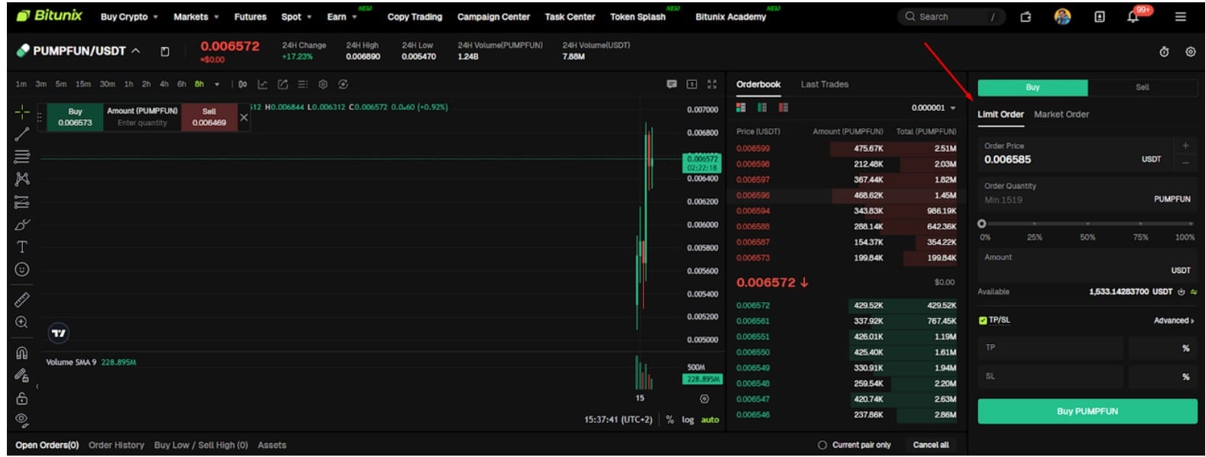Select the trend line drawing tool
Viewport: 1205px width, 457px height.
pyautogui.click(x=22, y=134)
